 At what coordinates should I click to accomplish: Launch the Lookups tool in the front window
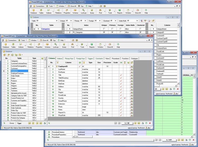coord(56,45)
